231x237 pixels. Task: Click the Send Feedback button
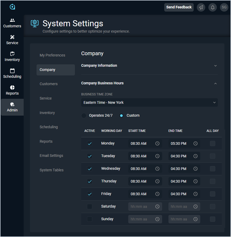[x=179, y=7]
